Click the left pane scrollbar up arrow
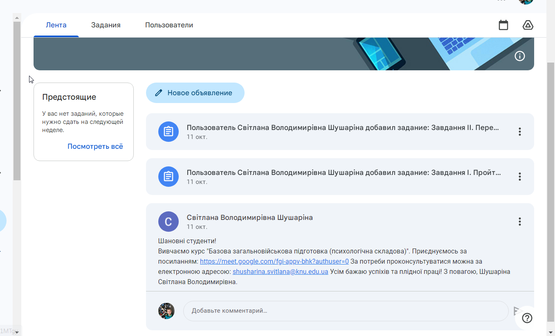 [x=17, y=18]
